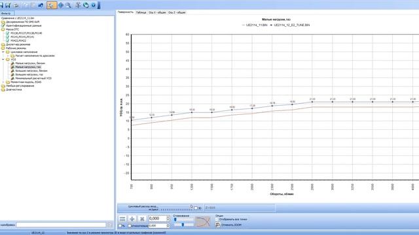Toggle the 3D checkbox
This screenshot has width=419, height=235.
pyautogui.click(x=196, y=208)
